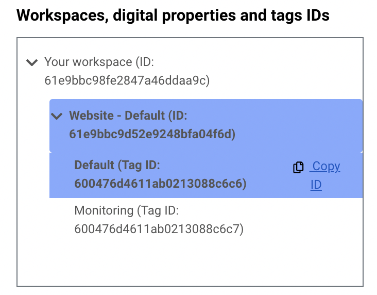Screen dimensions: 377x295
Task: Click property ID 61e9bbc9d52e9248bfa04f6d text
Action: (x=152, y=134)
